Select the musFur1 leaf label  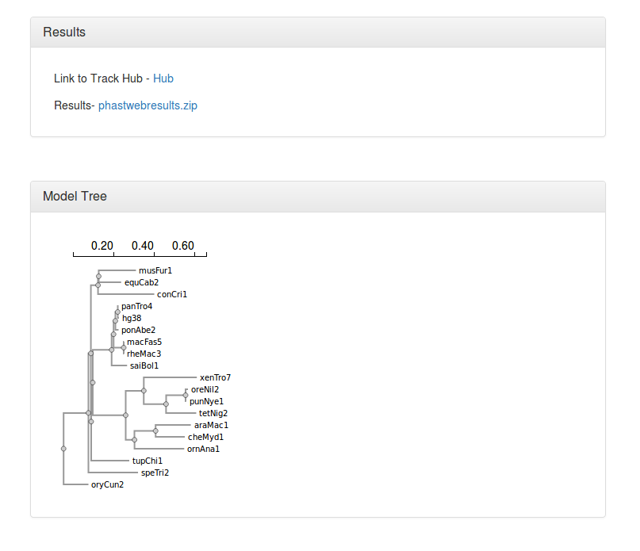click(155, 270)
